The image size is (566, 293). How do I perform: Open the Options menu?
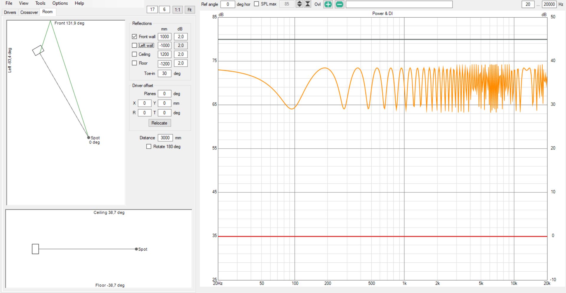point(60,3)
